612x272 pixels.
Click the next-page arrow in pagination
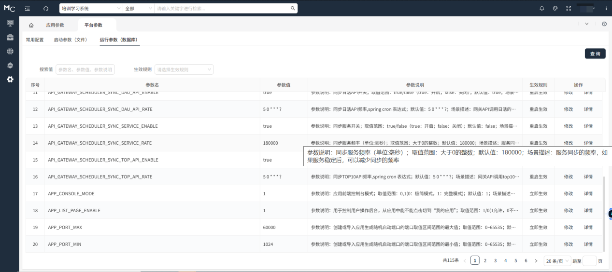tap(536, 260)
